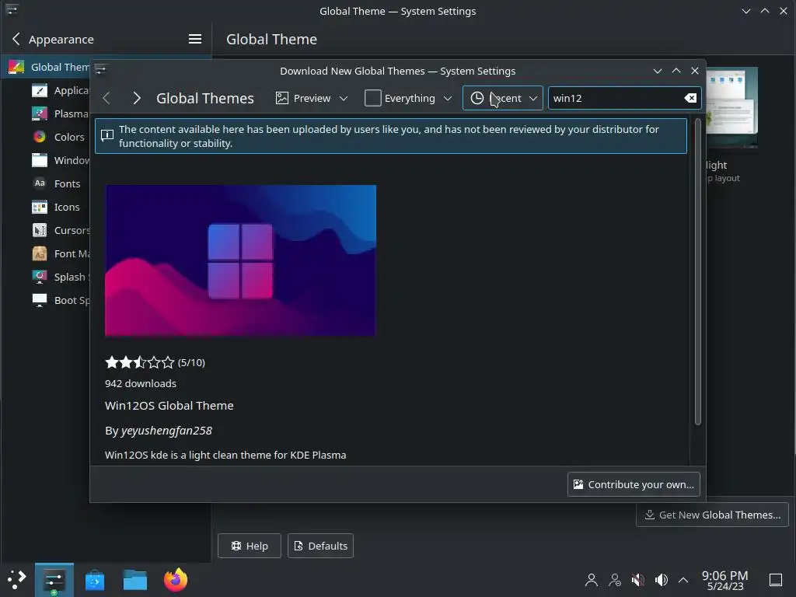Open the first user account tray icon
Viewport: 796px width, 597px height.
pyautogui.click(x=592, y=580)
